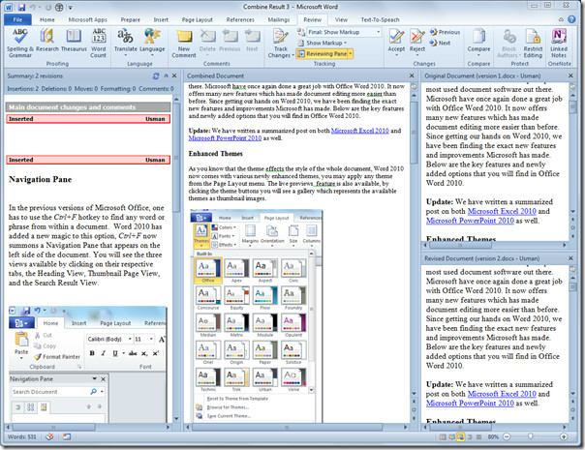The width and height of the screenshot is (585, 450).
Task: Open the References tab
Action: pyautogui.click(x=240, y=19)
